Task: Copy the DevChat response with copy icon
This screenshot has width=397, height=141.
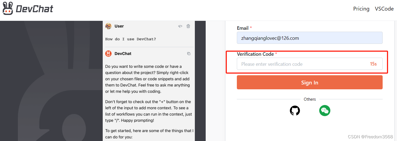Action: pos(189,54)
